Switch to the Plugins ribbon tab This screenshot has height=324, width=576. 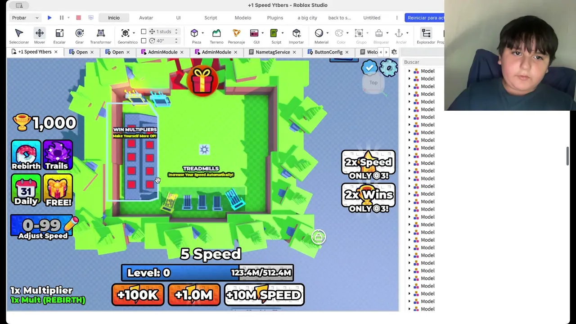[275, 18]
